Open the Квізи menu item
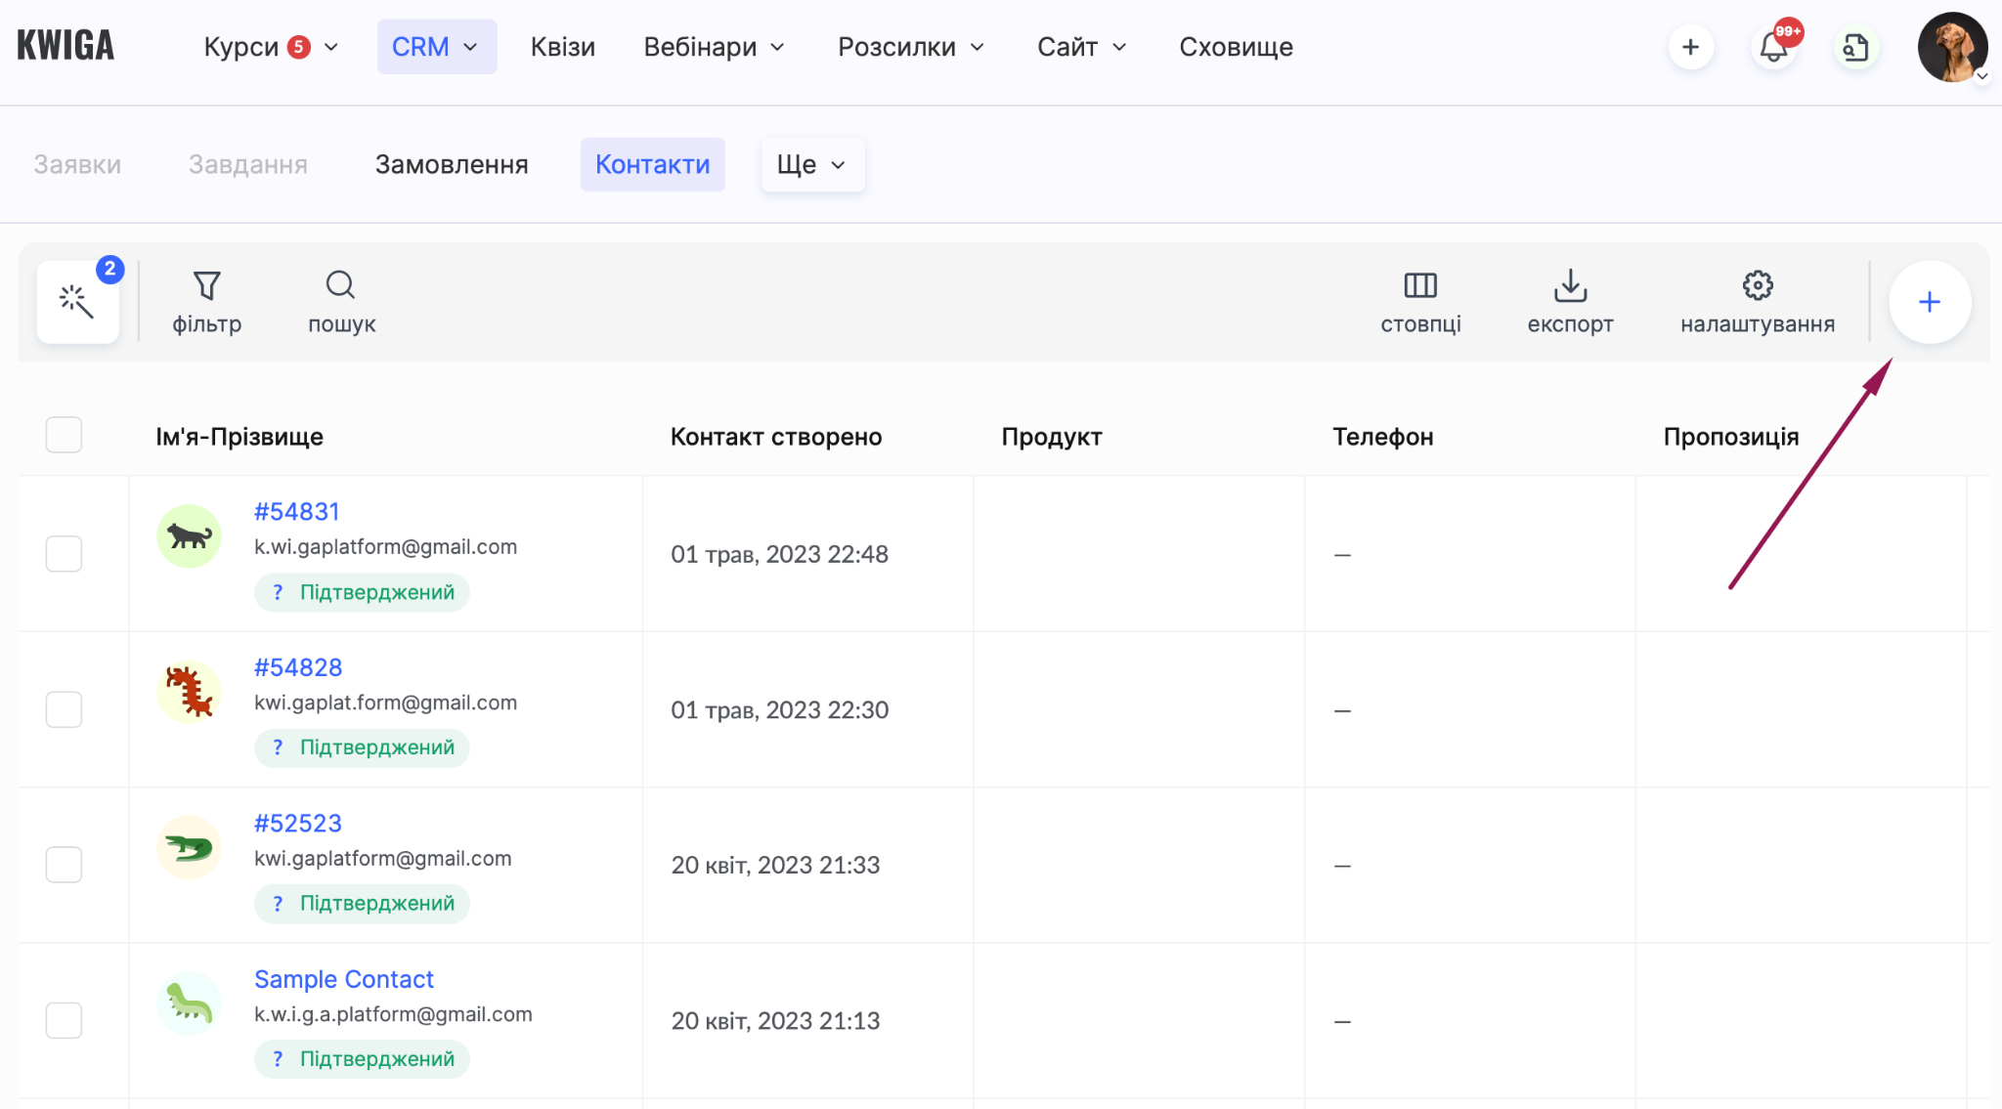This screenshot has width=2002, height=1109. click(562, 47)
